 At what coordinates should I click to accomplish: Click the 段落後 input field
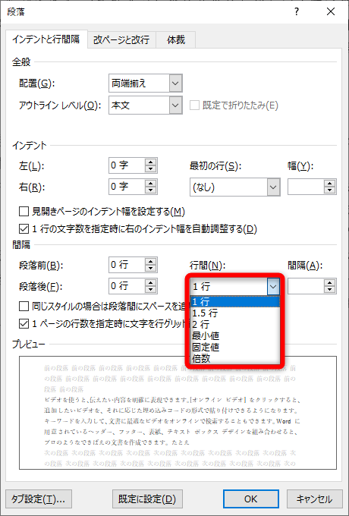(127, 286)
